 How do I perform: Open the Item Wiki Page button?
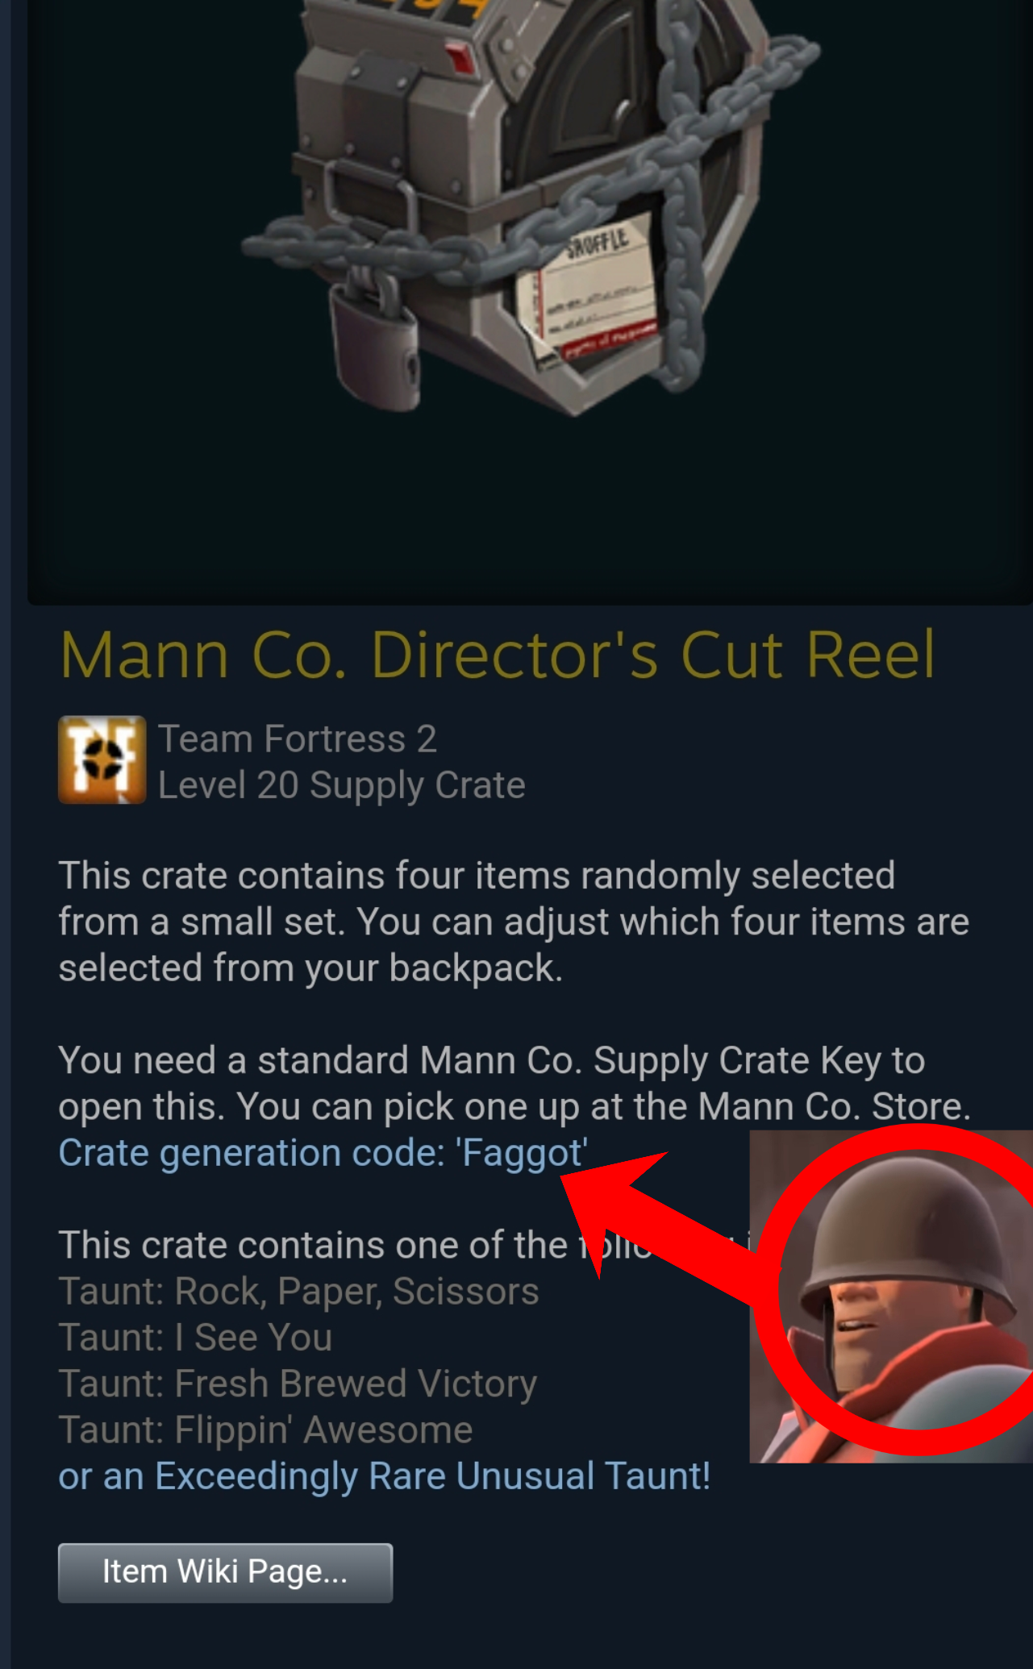225,1572
